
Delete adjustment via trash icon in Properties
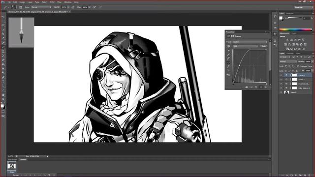coord(266,88)
